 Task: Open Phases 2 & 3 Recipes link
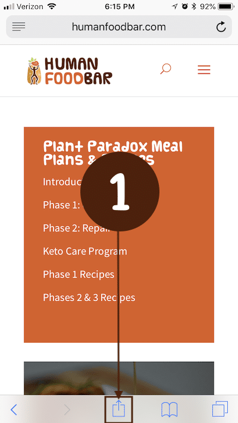click(x=89, y=297)
